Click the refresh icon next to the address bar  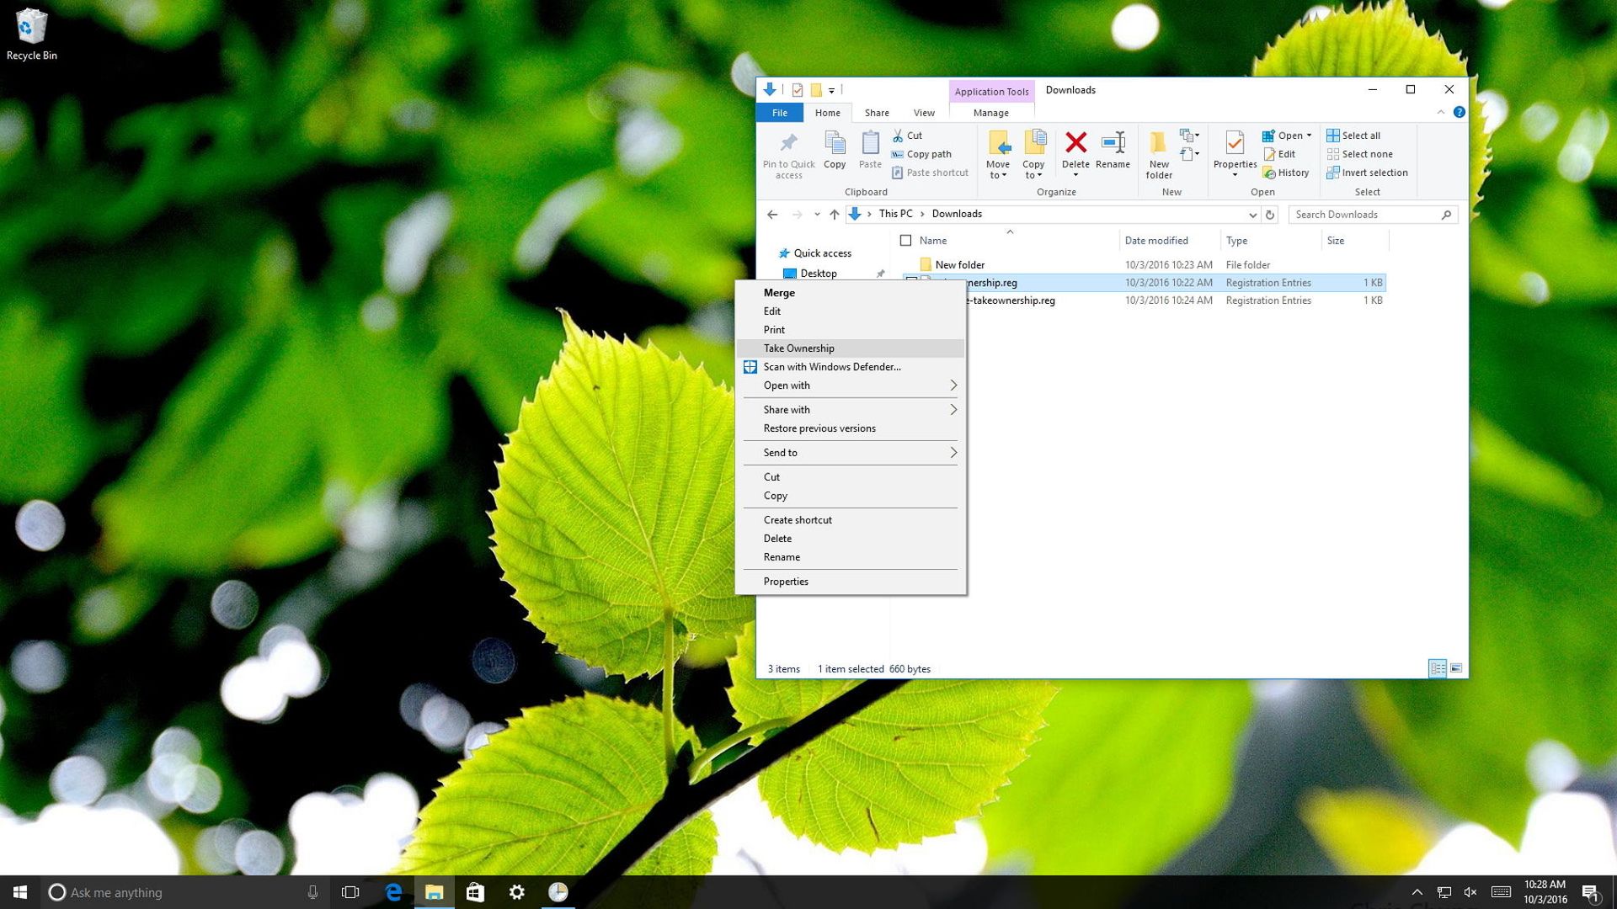pyautogui.click(x=1271, y=215)
